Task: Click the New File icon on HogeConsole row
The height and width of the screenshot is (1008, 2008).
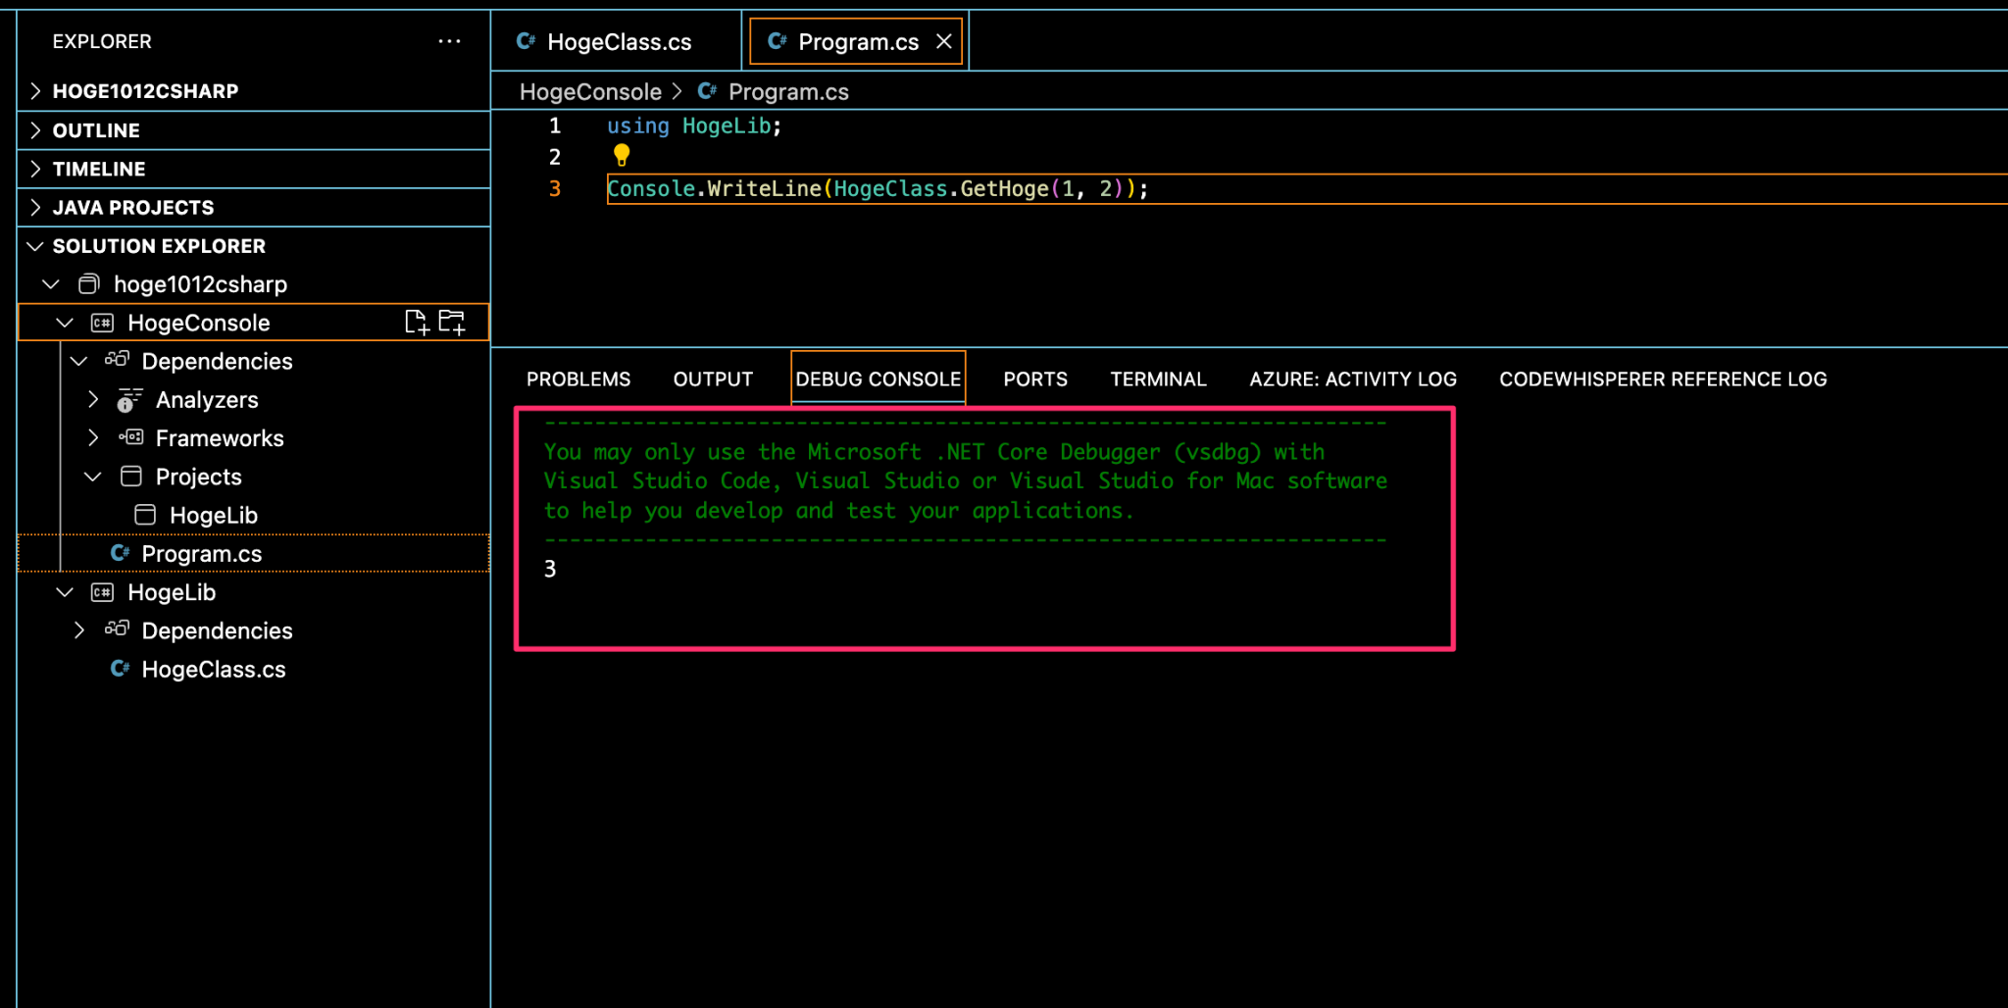Action: pyautogui.click(x=416, y=322)
